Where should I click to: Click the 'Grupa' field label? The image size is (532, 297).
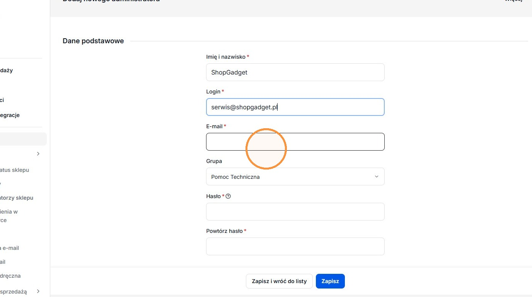[x=214, y=161]
